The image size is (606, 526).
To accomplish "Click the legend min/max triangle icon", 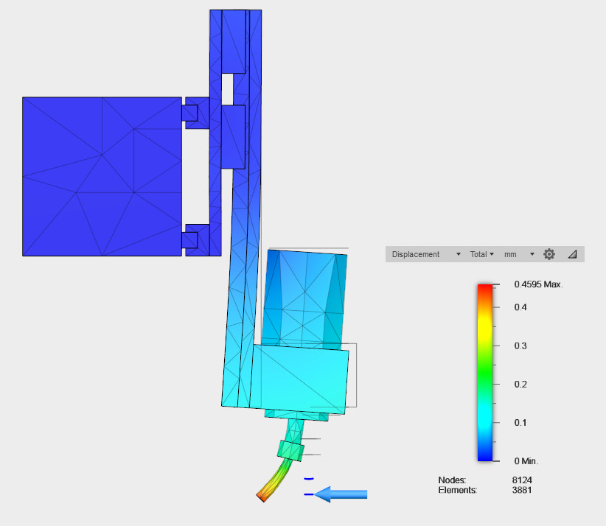I will [572, 254].
